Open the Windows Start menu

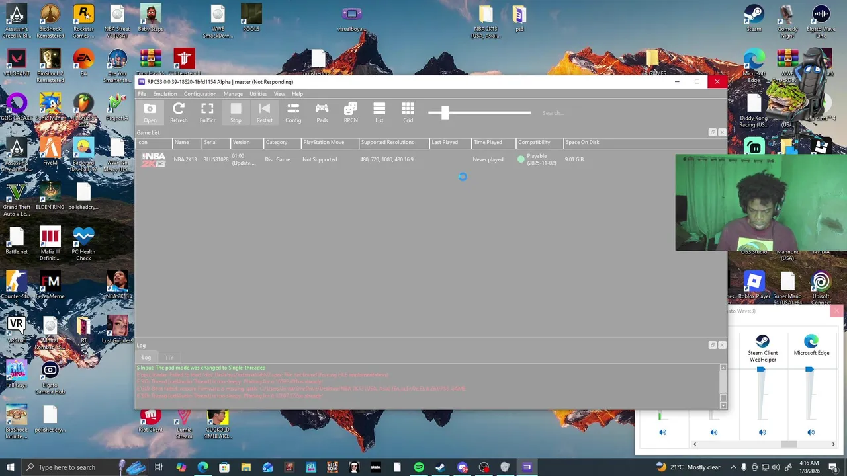11,467
